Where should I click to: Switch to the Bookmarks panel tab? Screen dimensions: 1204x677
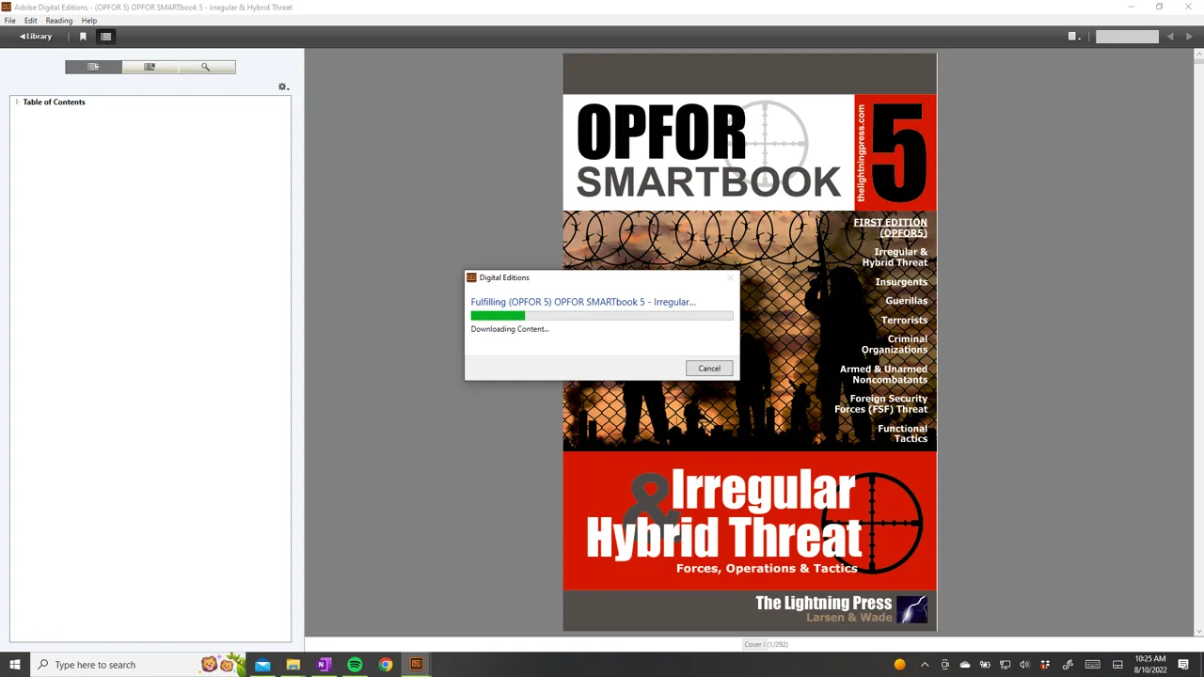pos(150,67)
